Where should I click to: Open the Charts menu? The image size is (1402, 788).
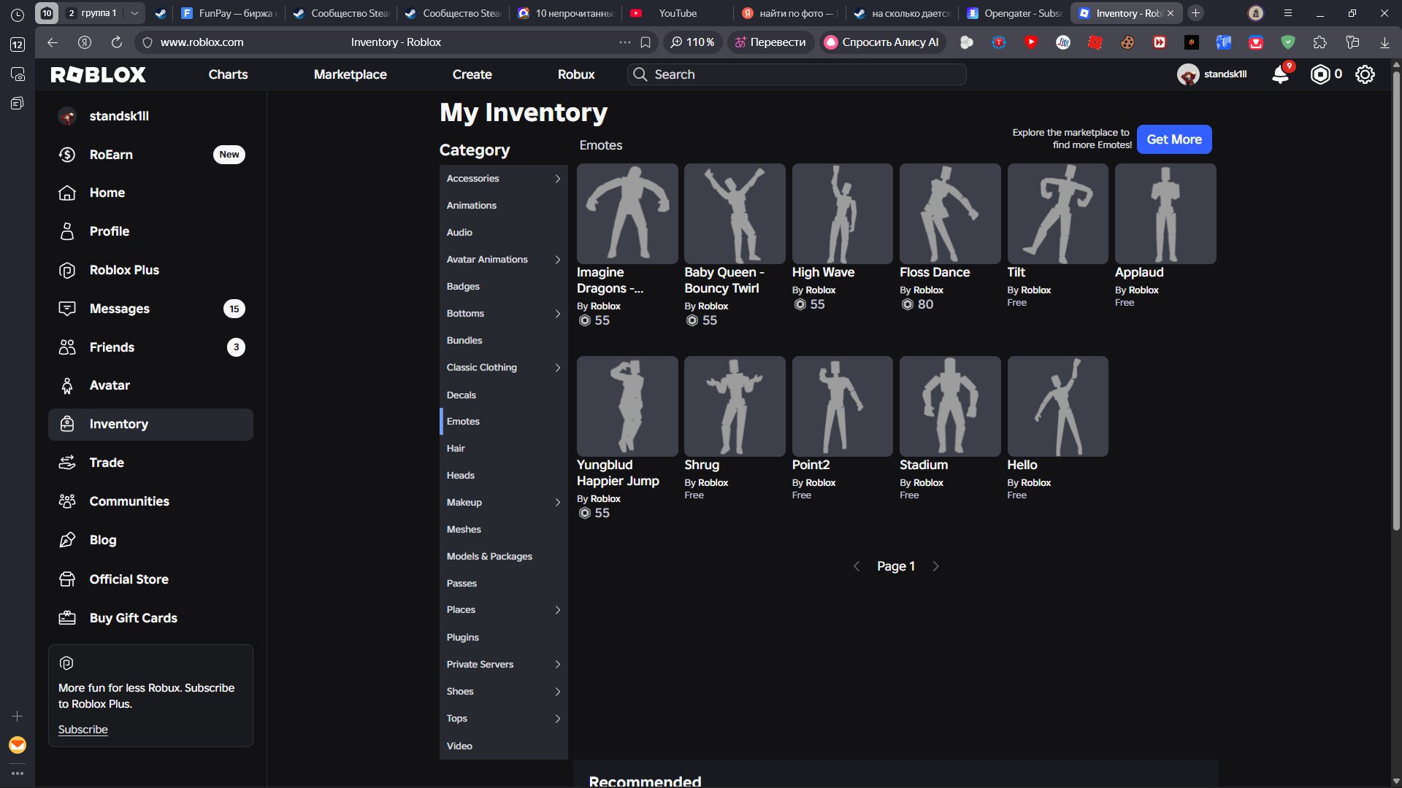[x=228, y=74]
